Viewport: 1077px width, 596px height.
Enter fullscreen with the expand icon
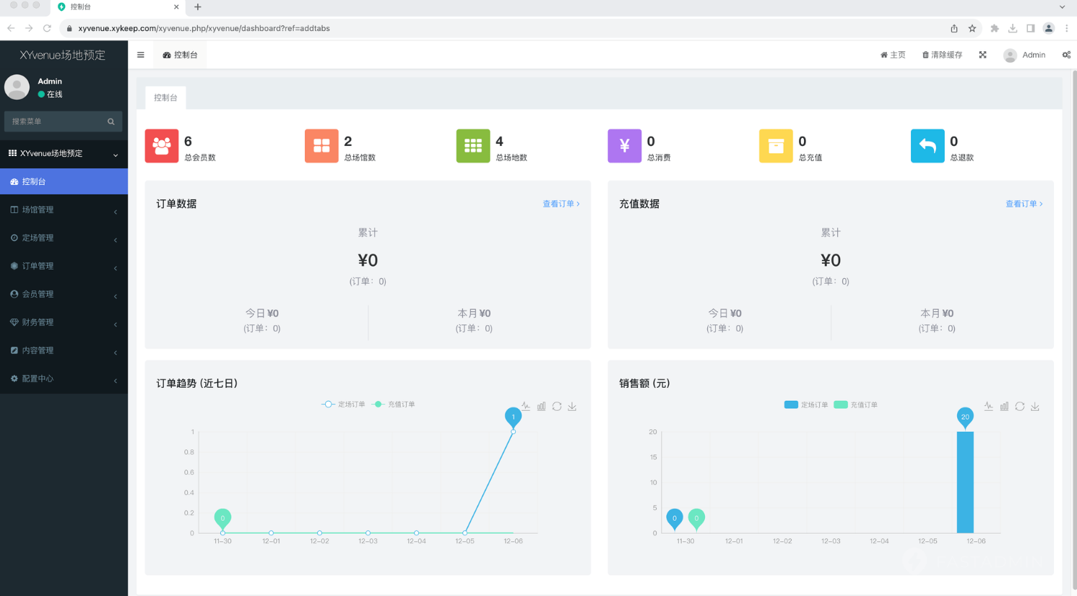coord(982,55)
